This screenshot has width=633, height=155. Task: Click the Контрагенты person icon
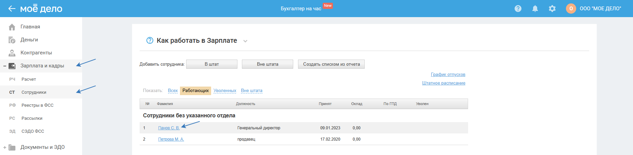pyautogui.click(x=12, y=53)
